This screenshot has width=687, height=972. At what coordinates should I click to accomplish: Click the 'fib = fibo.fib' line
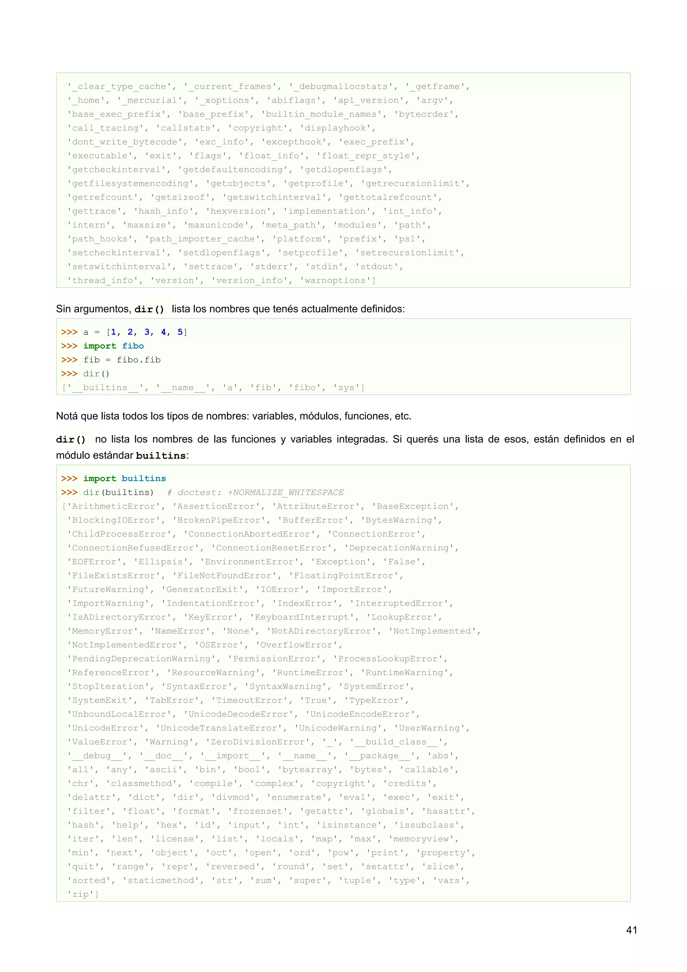pos(111,360)
